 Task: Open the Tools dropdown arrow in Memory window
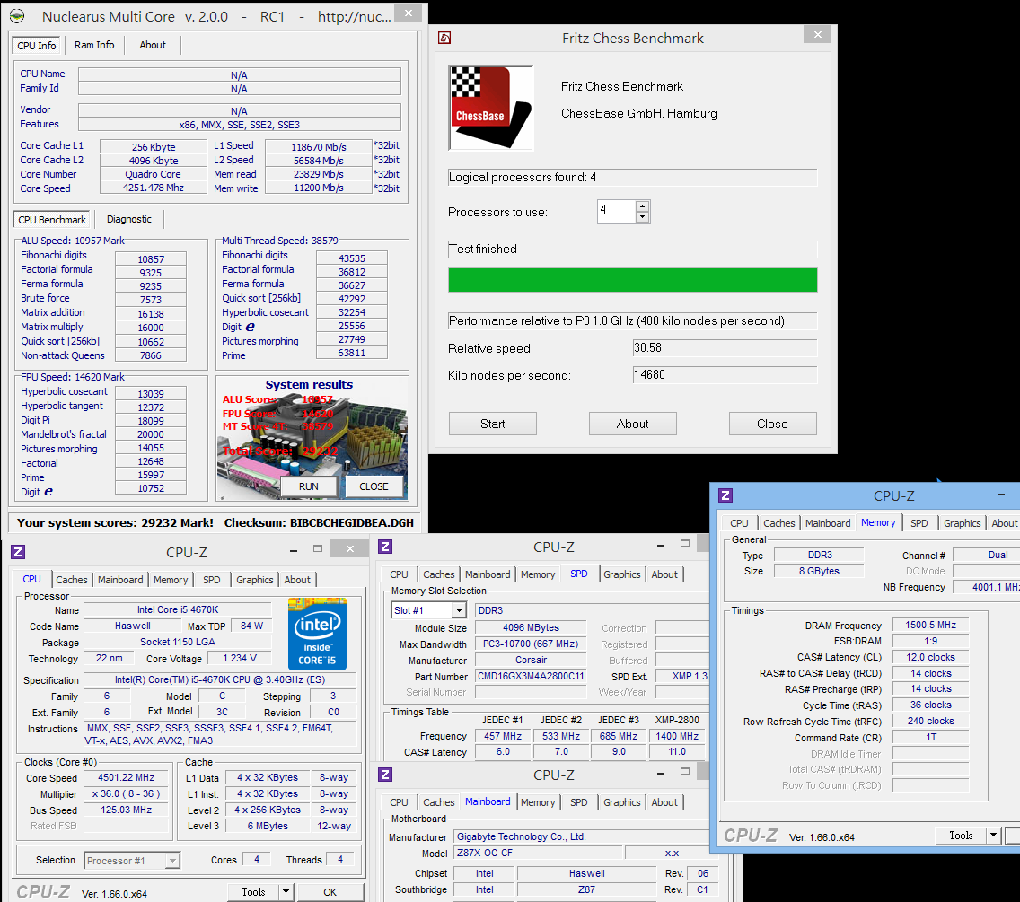(x=993, y=836)
